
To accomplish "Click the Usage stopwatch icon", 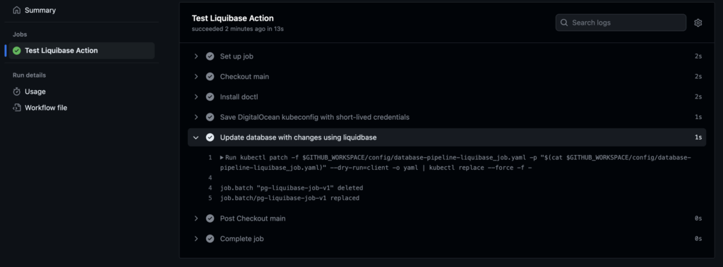I will pos(17,92).
